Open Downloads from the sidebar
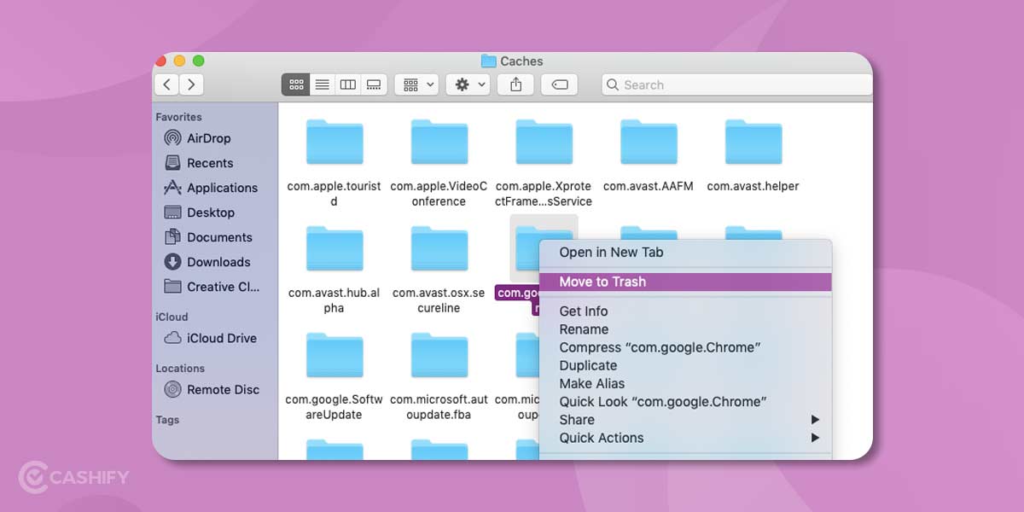The width and height of the screenshot is (1024, 512). 216,261
